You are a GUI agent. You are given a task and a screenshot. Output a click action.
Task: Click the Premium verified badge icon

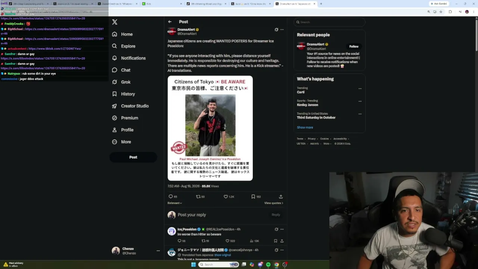click(x=114, y=118)
